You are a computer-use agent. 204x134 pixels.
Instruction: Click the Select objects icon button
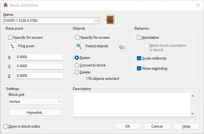(79, 46)
